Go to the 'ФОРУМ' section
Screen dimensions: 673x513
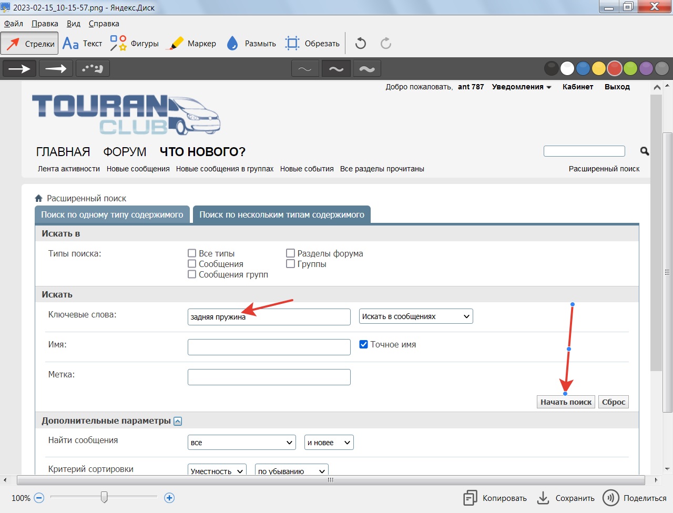click(125, 152)
